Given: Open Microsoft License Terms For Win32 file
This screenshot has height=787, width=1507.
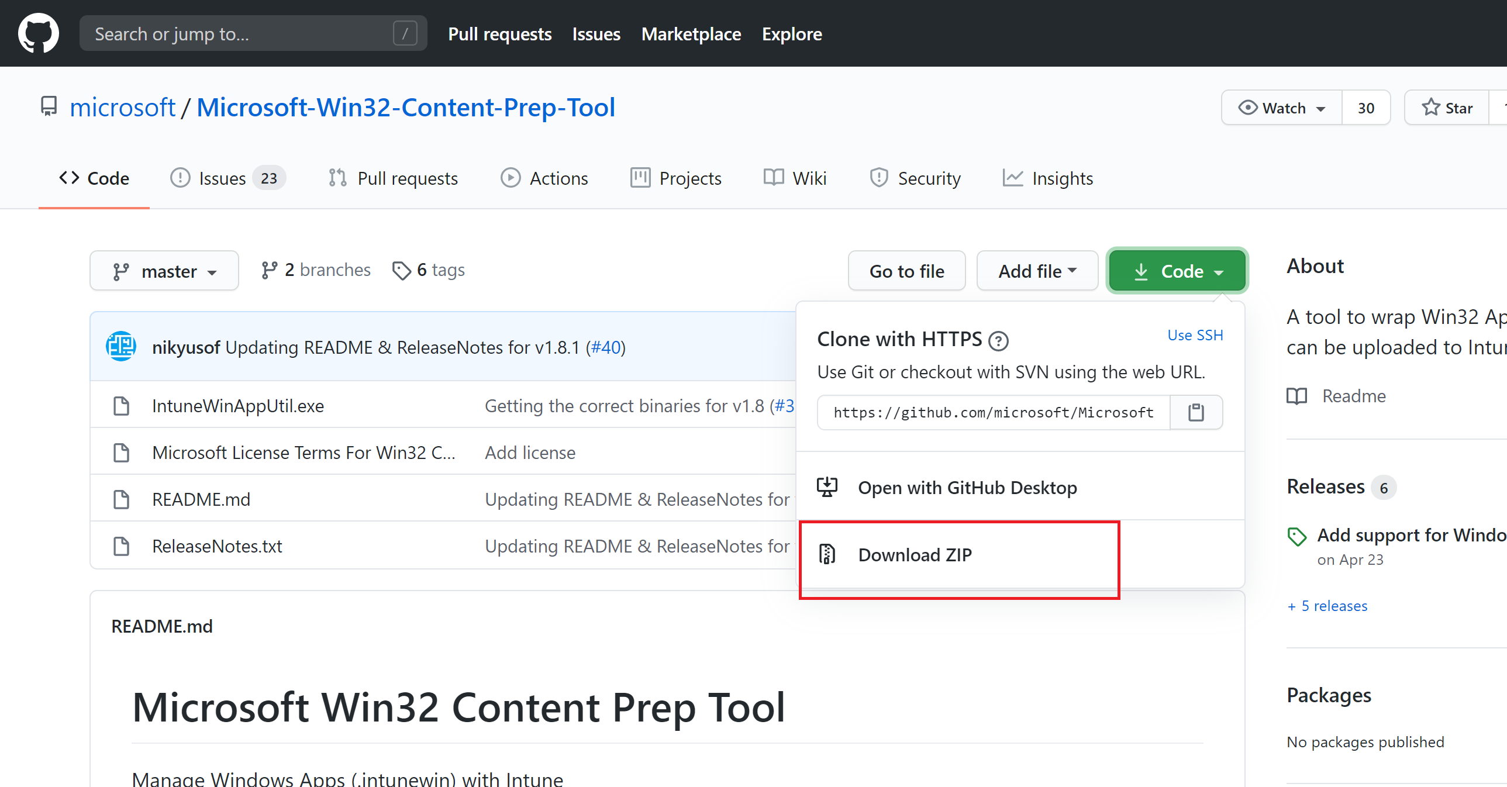Looking at the screenshot, I should (304, 453).
